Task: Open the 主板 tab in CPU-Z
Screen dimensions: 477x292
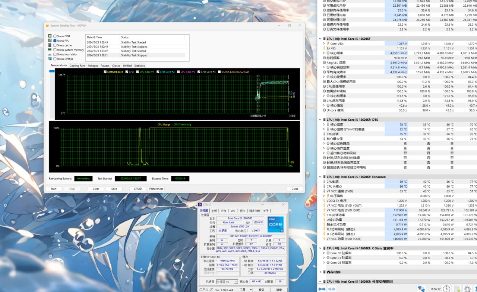Action: pyautogui.click(x=214, y=211)
